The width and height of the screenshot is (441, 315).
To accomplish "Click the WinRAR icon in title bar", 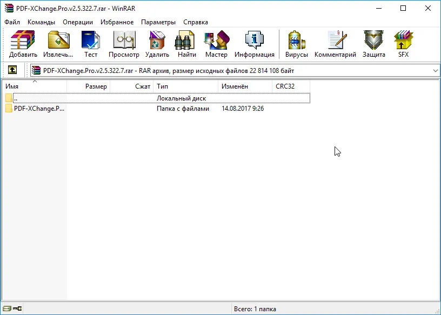I will tap(9, 8).
